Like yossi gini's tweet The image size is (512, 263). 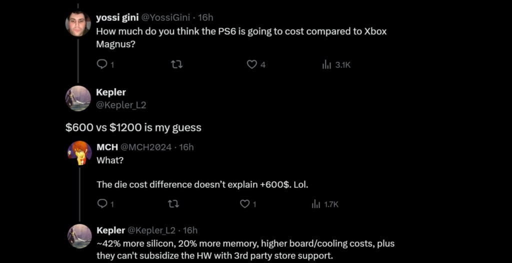[x=252, y=64]
